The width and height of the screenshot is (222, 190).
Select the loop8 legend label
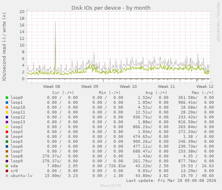[17, 156]
